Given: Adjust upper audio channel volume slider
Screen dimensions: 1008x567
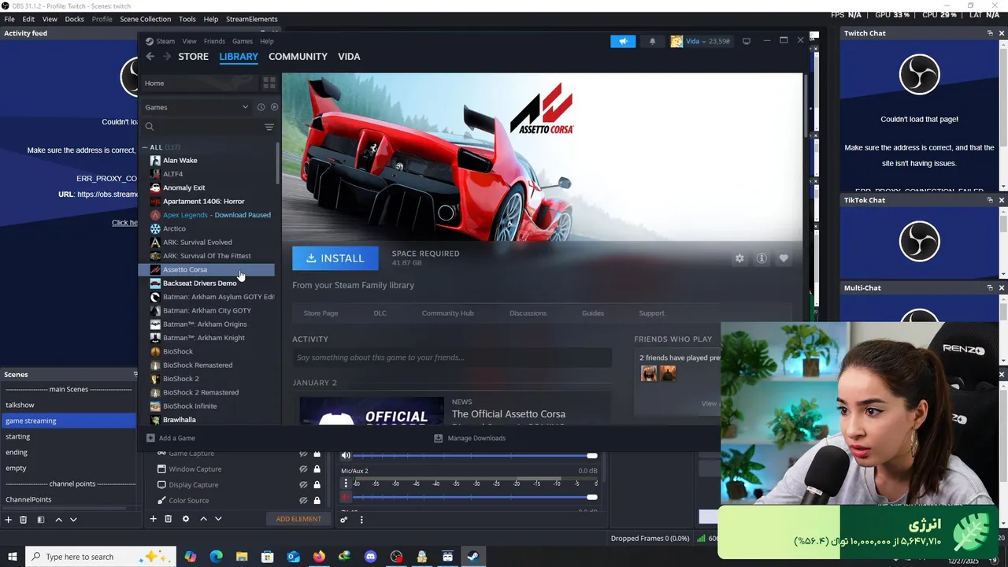Looking at the screenshot, I should click(x=476, y=455).
